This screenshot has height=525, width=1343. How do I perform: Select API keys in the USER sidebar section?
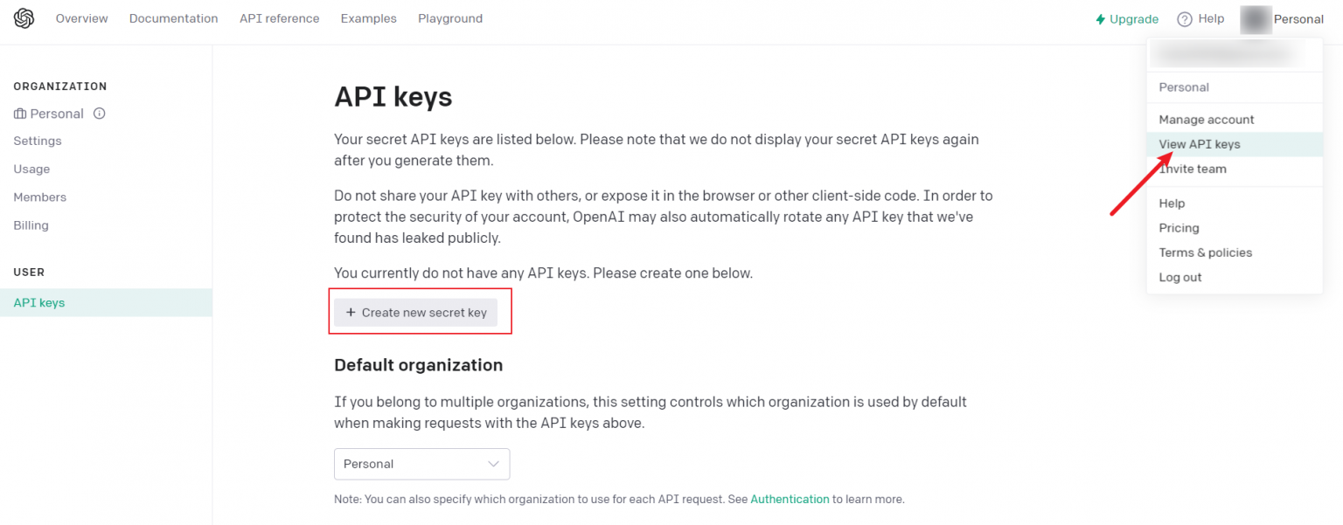coord(38,302)
